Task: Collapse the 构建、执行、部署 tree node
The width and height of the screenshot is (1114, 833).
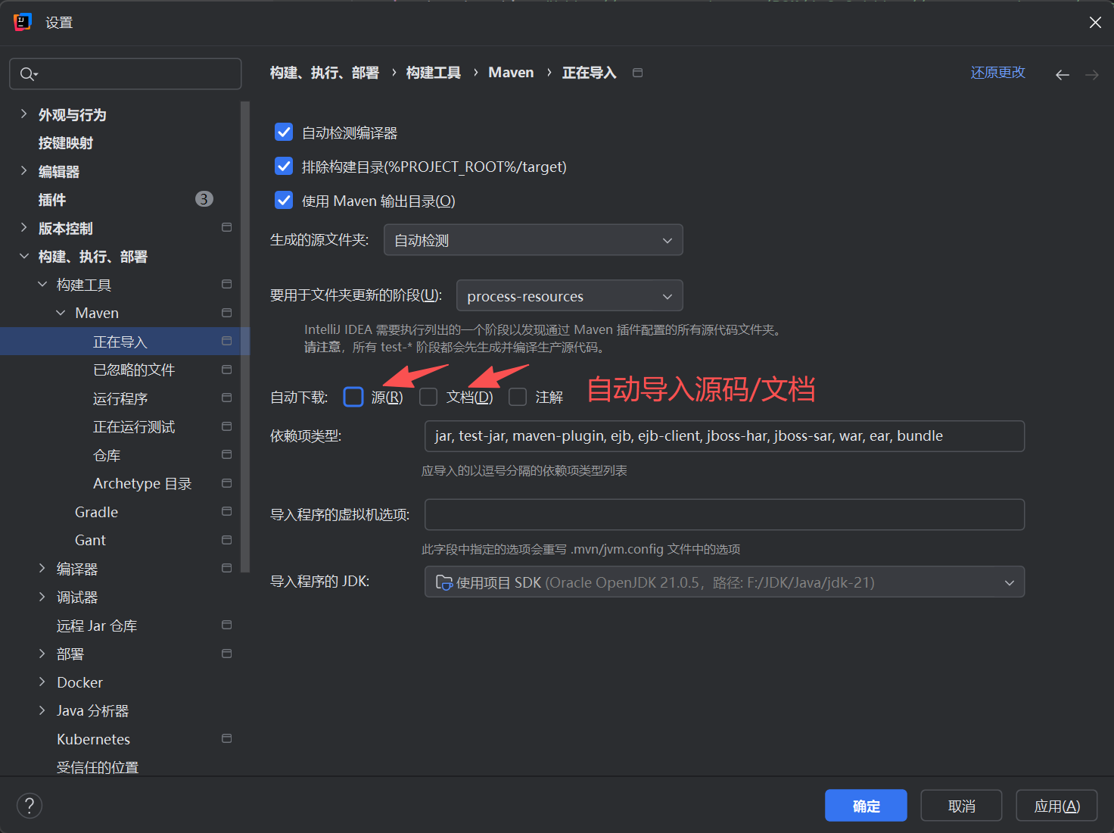Action: tap(23, 256)
